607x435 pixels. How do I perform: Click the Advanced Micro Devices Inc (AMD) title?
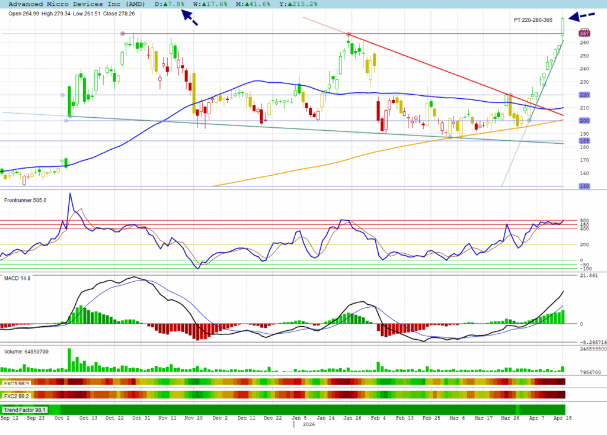76,4
